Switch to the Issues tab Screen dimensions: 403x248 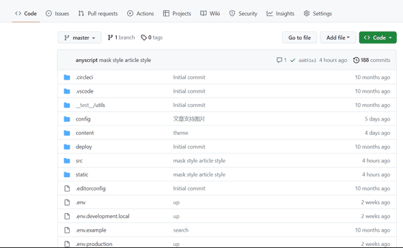pyautogui.click(x=57, y=14)
